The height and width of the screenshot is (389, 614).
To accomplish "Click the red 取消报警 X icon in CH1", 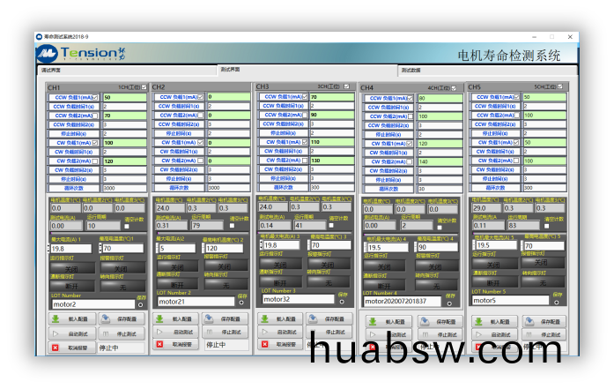I will (x=55, y=348).
